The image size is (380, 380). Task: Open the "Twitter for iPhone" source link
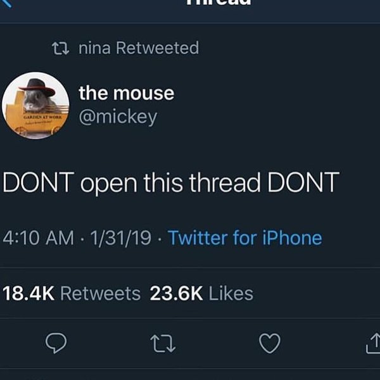pyautogui.click(x=245, y=238)
